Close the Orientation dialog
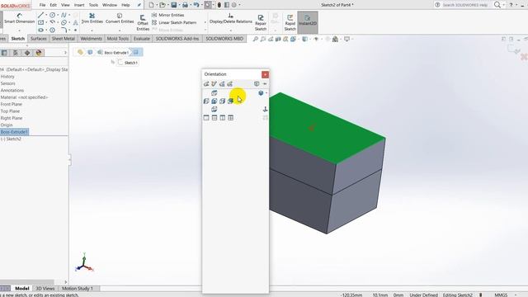Image resolution: width=528 pixels, height=297 pixels. click(x=265, y=74)
